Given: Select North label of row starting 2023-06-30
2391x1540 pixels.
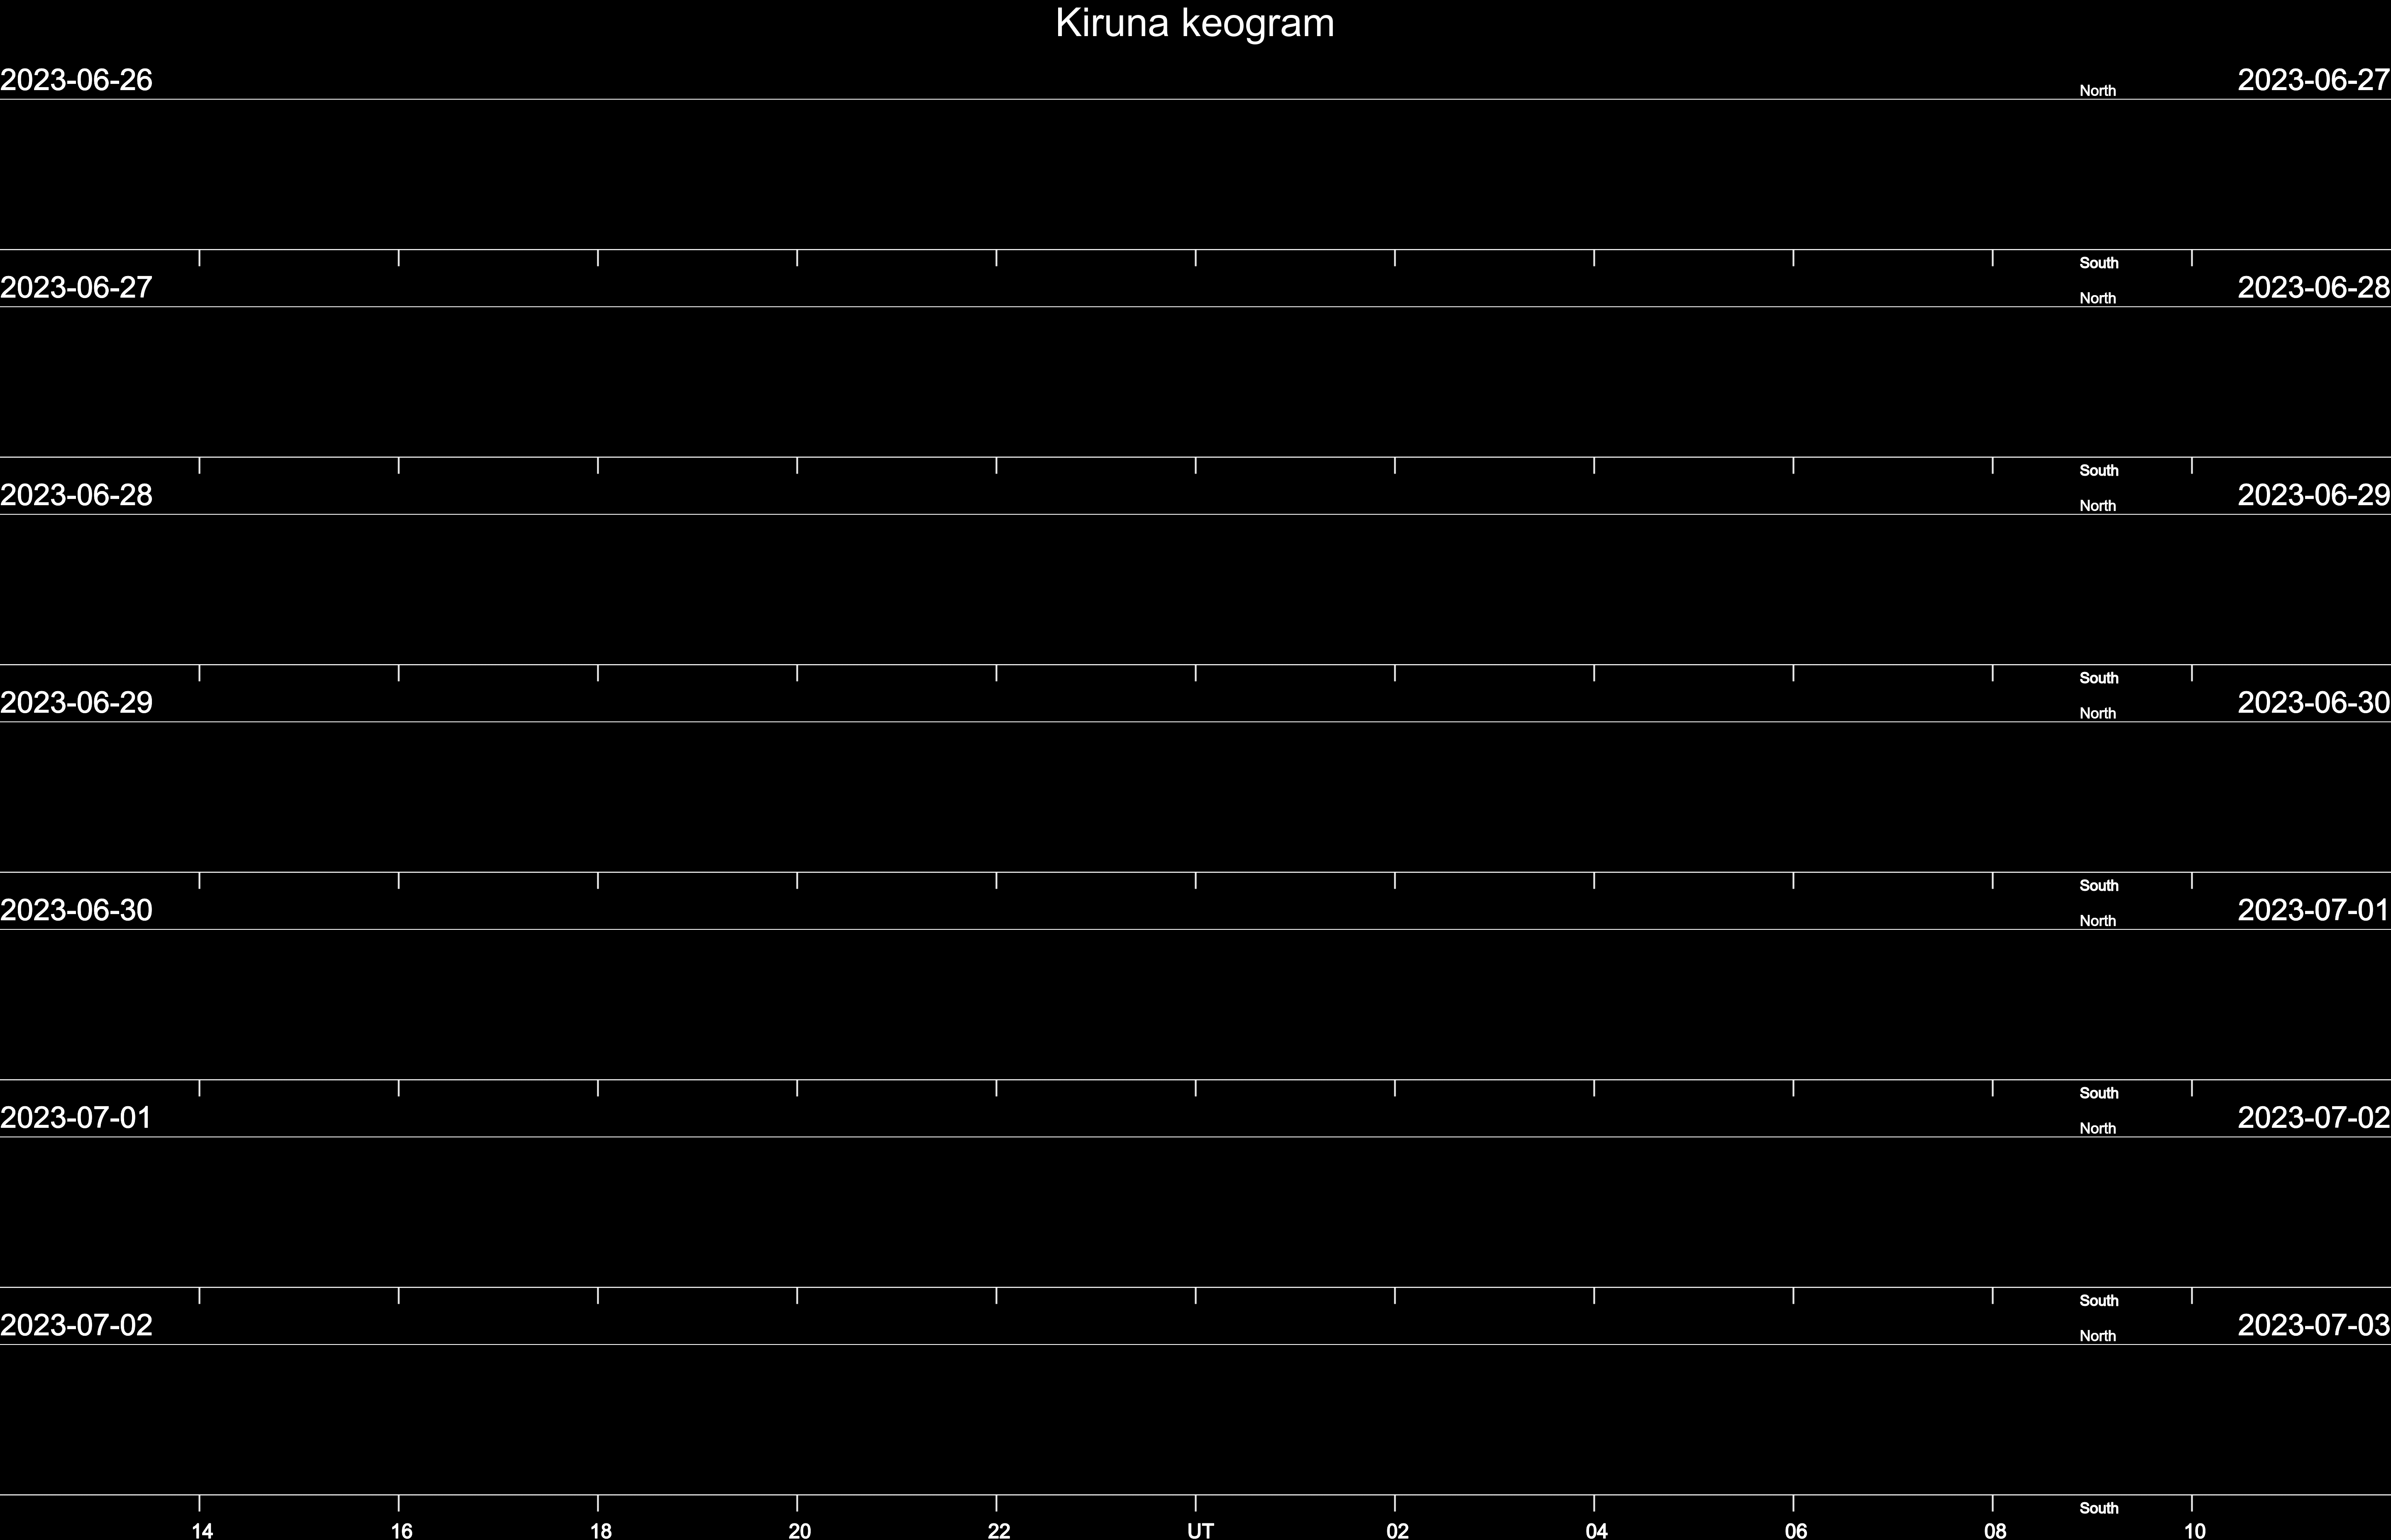Looking at the screenshot, I should click(x=2097, y=921).
